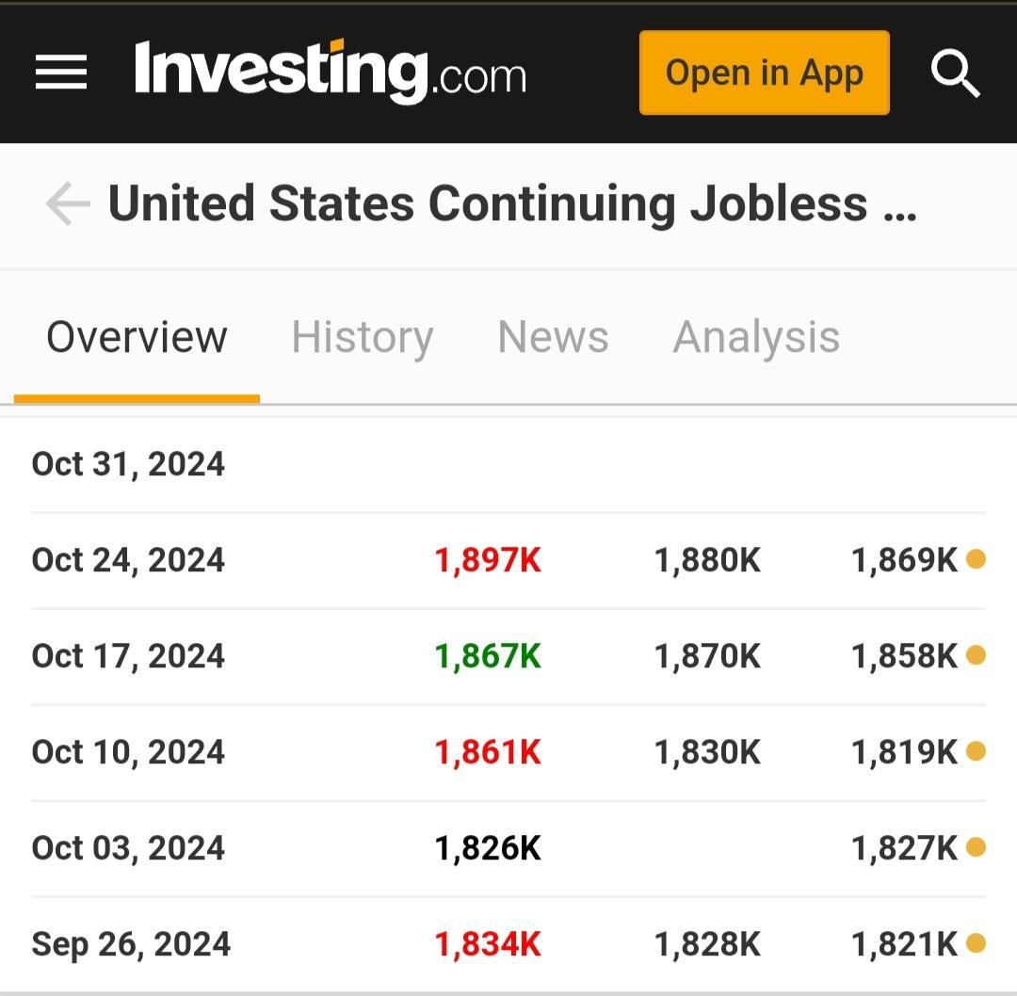The width and height of the screenshot is (1017, 996).
Task: Go back using the left arrow icon
Action: pyautogui.click(x=68, y=203)
